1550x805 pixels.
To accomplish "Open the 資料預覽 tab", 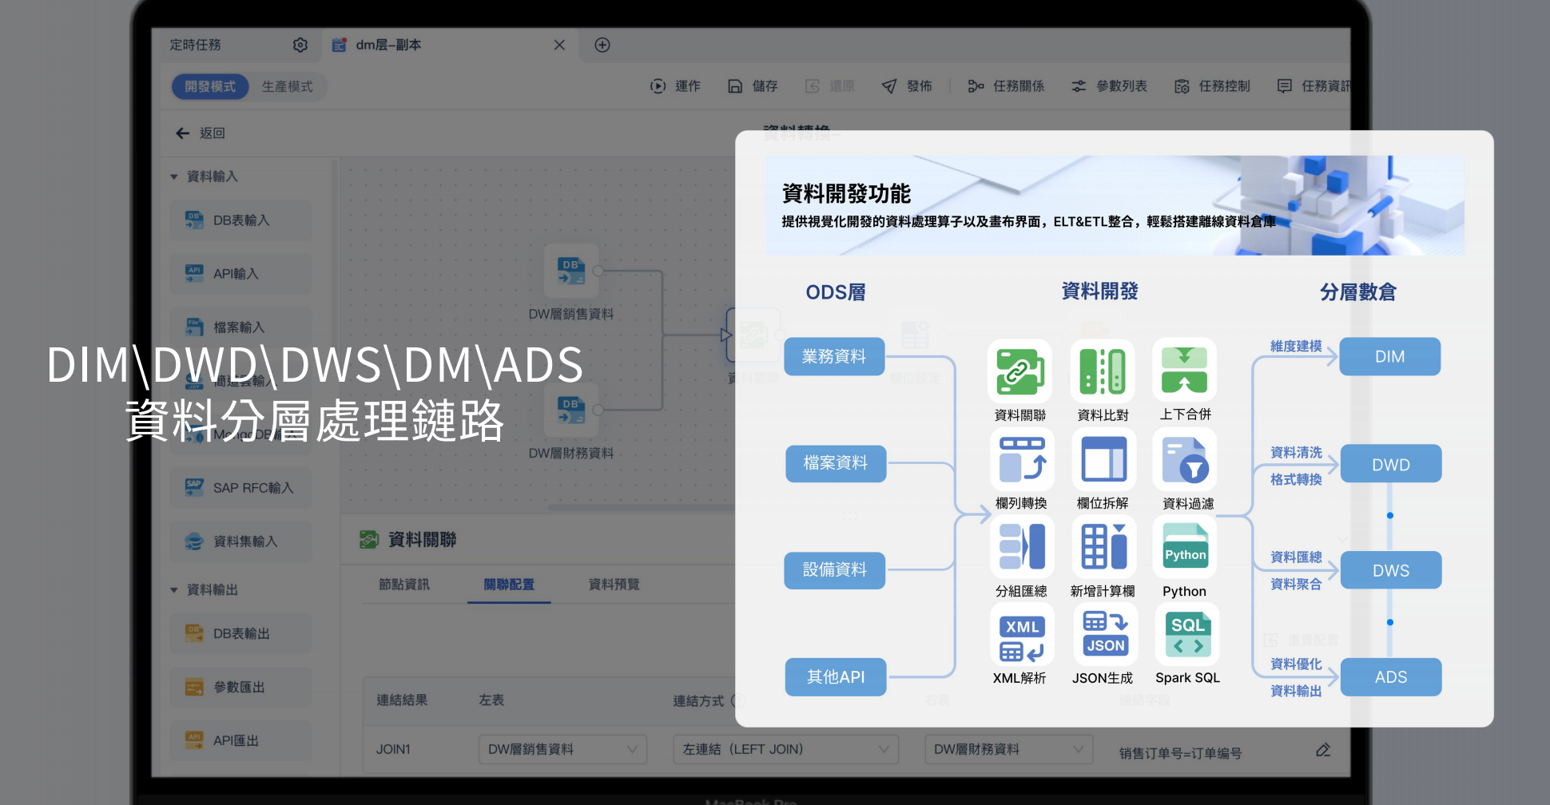I will (x=614, y=585).
